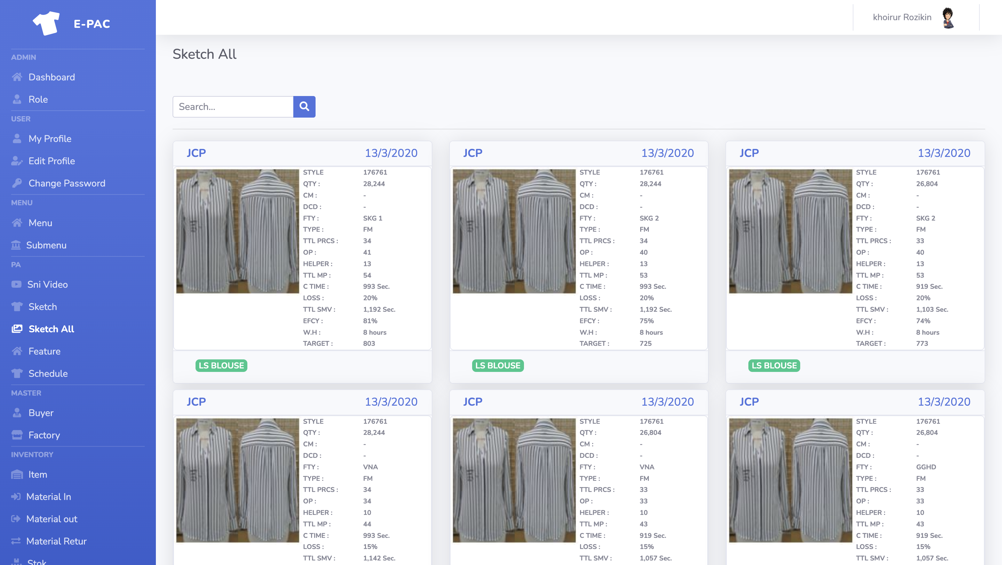1002x565 pixels.
Task: Click the magnifier search button
Action: point(304,106)
